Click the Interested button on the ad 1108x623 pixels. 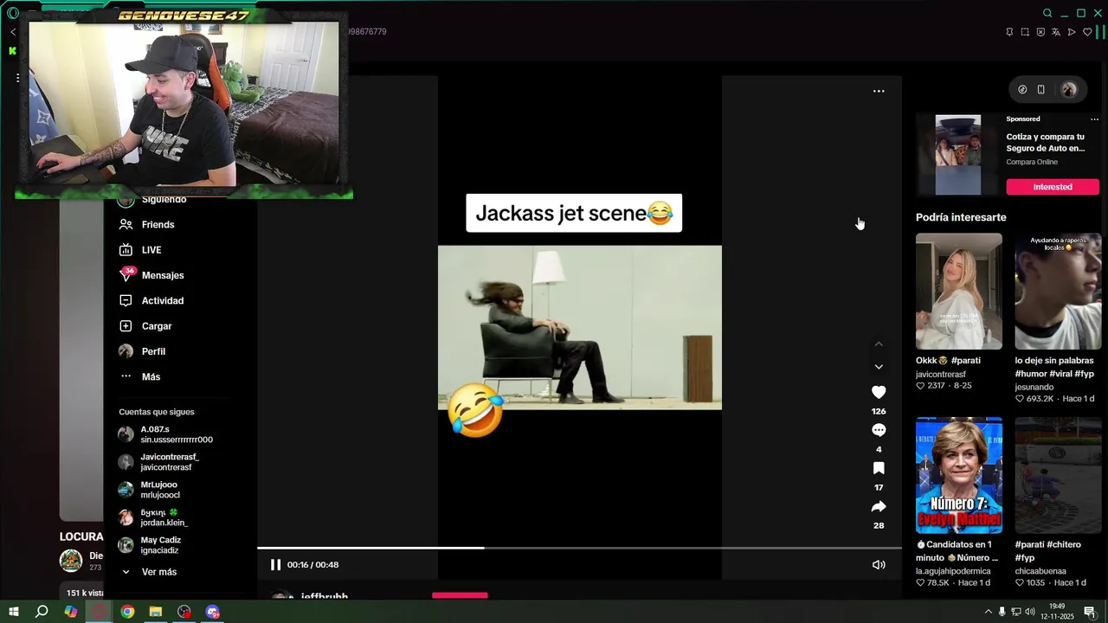1053,187
